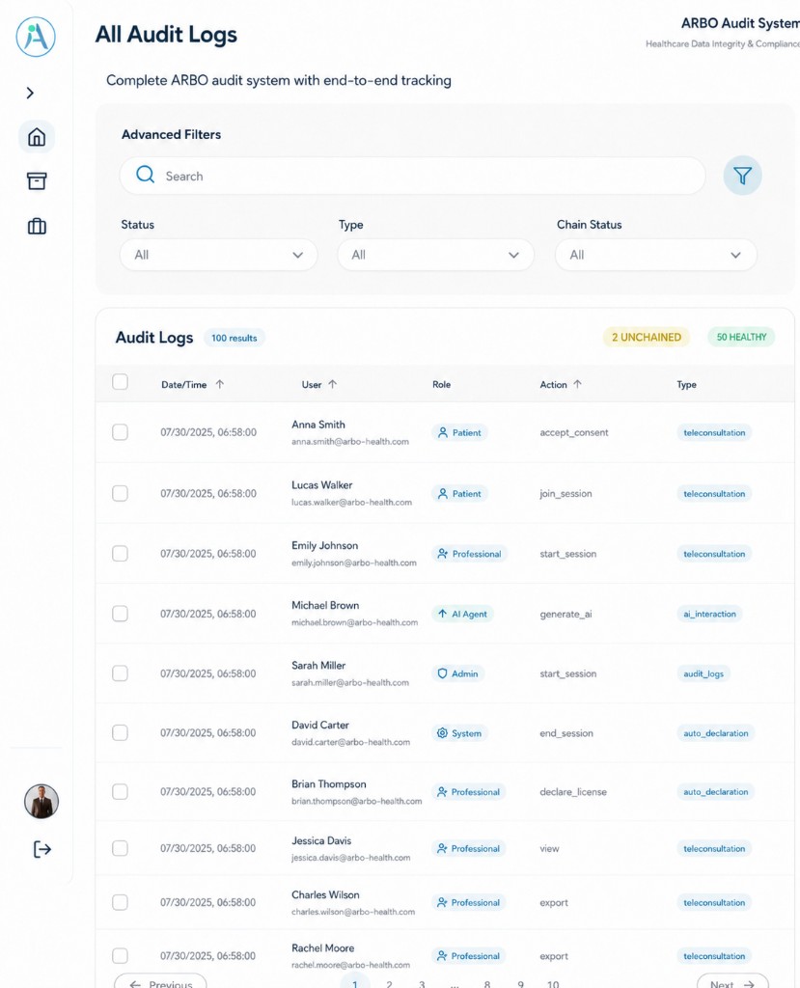Screen dimensions: 800x988
Task: Click the auto_declaration tag in David Carter's row
Action: pos(716,733)
